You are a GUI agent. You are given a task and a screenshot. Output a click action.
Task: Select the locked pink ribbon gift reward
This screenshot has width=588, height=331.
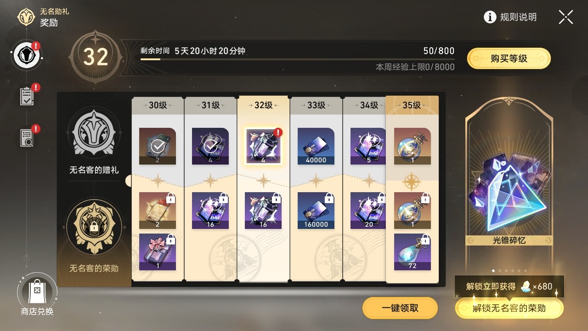pyautogui.click(x=158, y=252)
